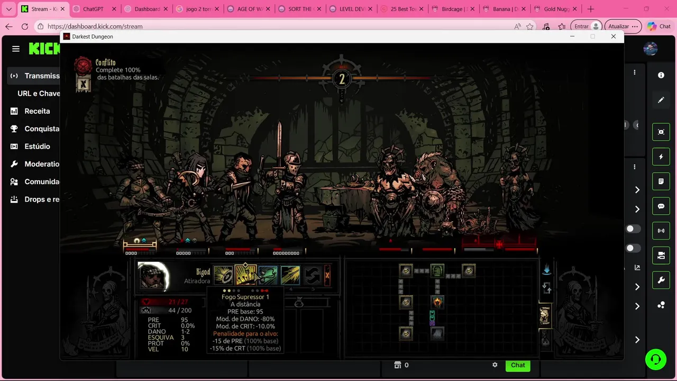Select the yellow slash fourth skill icon
The height and width of the screenshot is (381, 677).
tap(290, 275)
